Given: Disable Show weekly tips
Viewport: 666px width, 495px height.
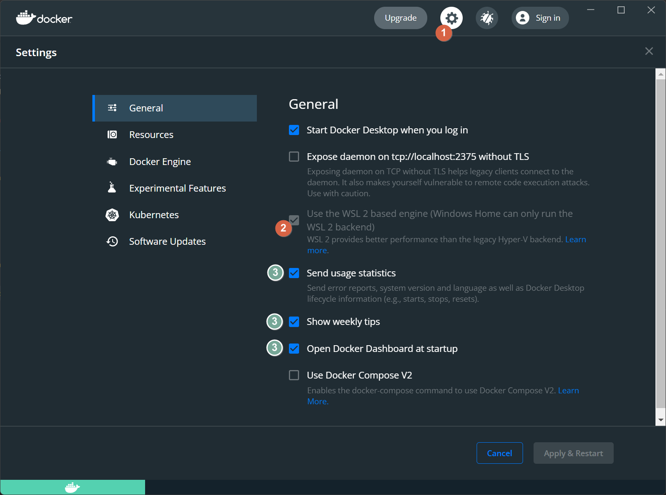Looking at the screenshot, I should [294, 322].
